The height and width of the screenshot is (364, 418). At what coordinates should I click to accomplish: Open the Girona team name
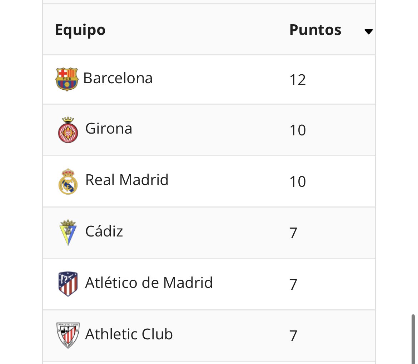click(109, 129)
